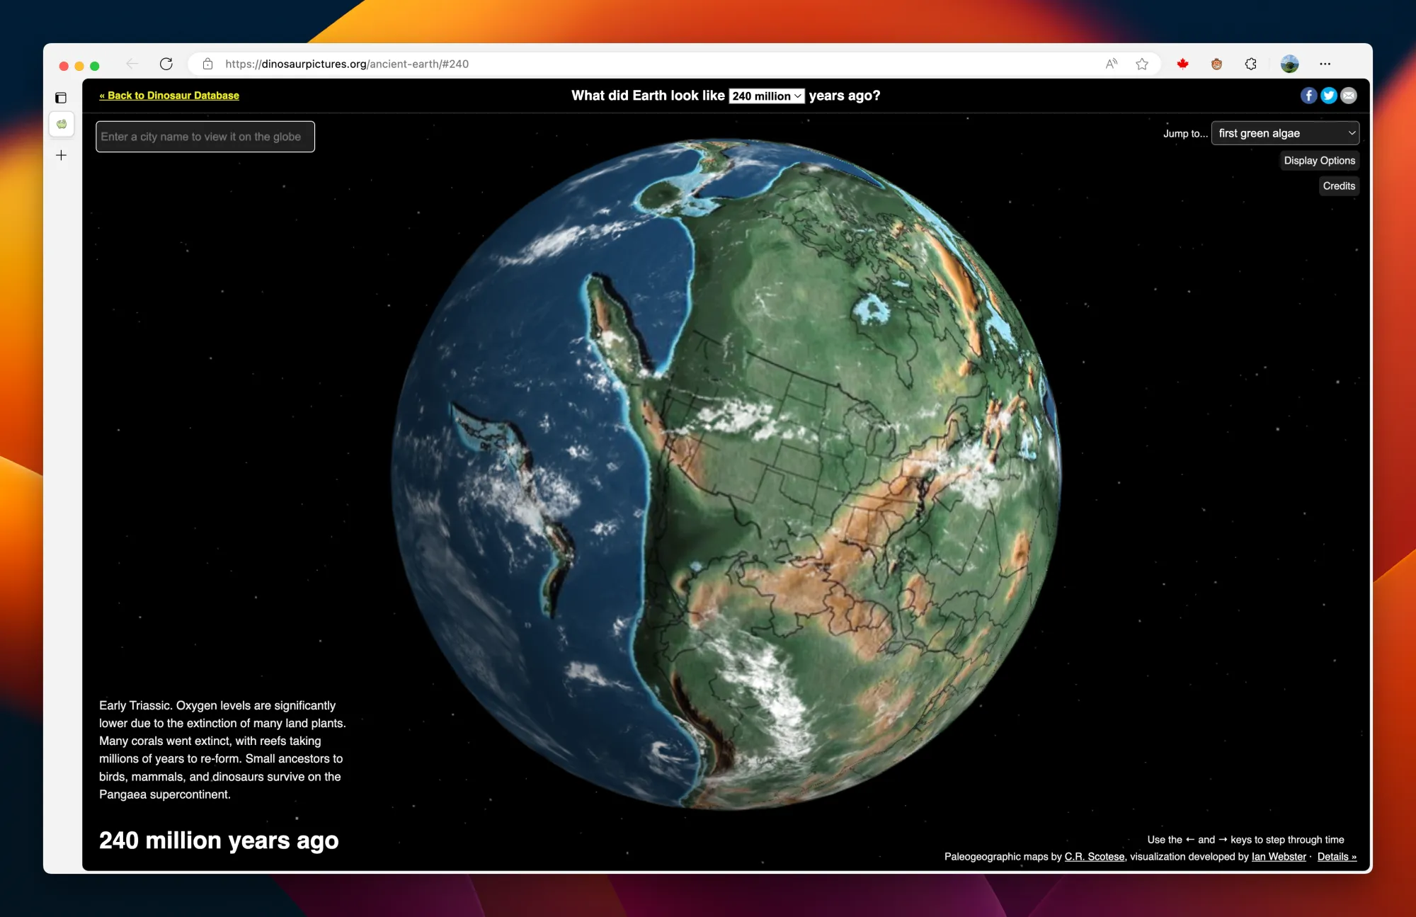This screenshot has width=1416, height=917.
Task: Add a new tab with plus icon
Action: click(x=61, y=155)
